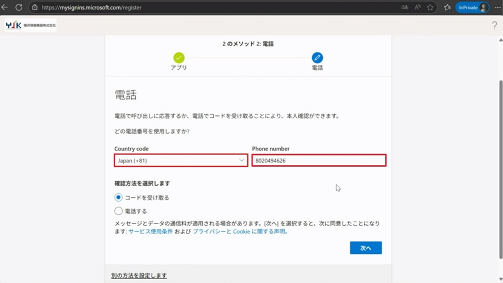Open the Country code dropdown
This screenshot has height=283, width=503.
coord(181,161)
